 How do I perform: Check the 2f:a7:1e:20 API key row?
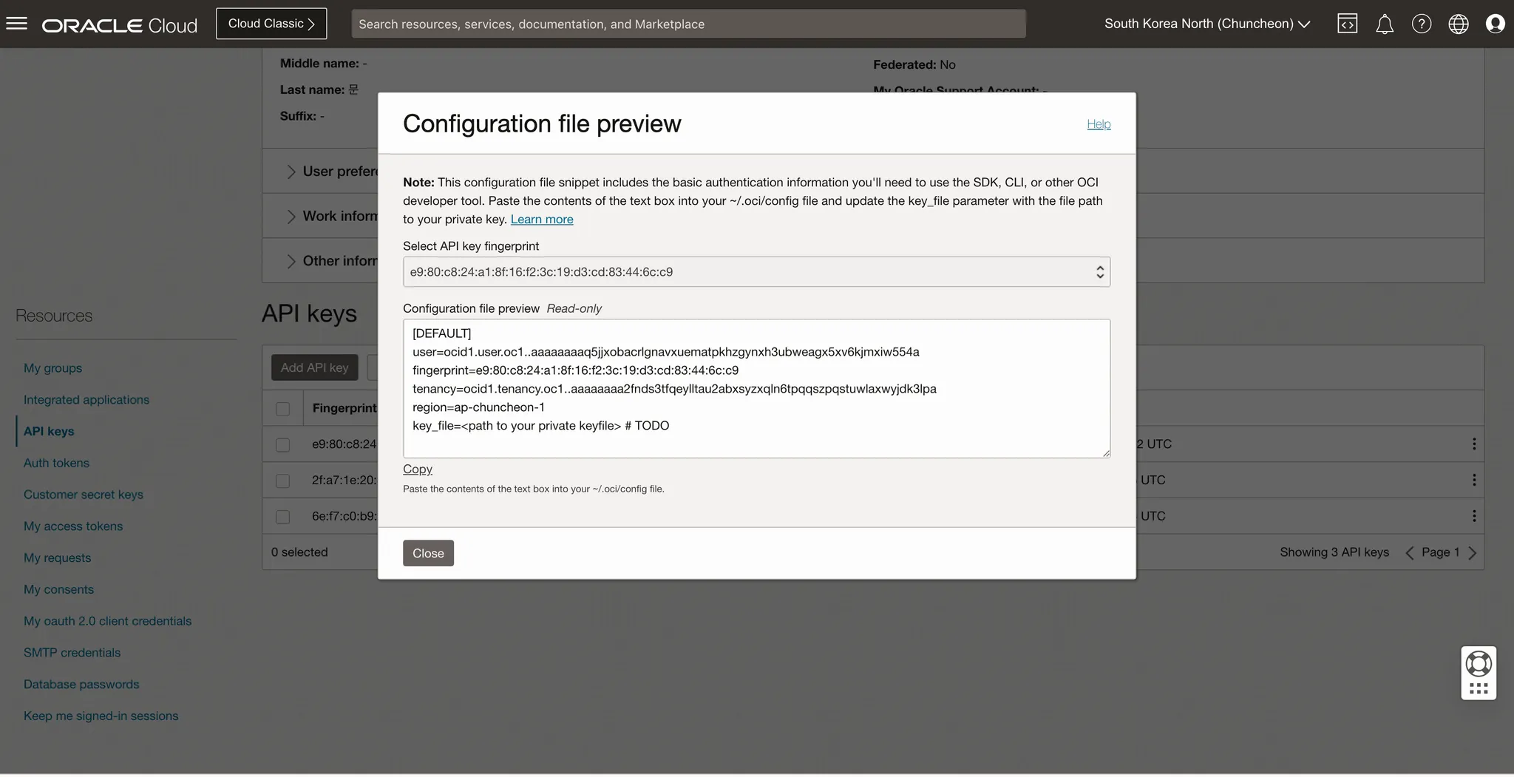pyautogui.click(x=282, y=481)
